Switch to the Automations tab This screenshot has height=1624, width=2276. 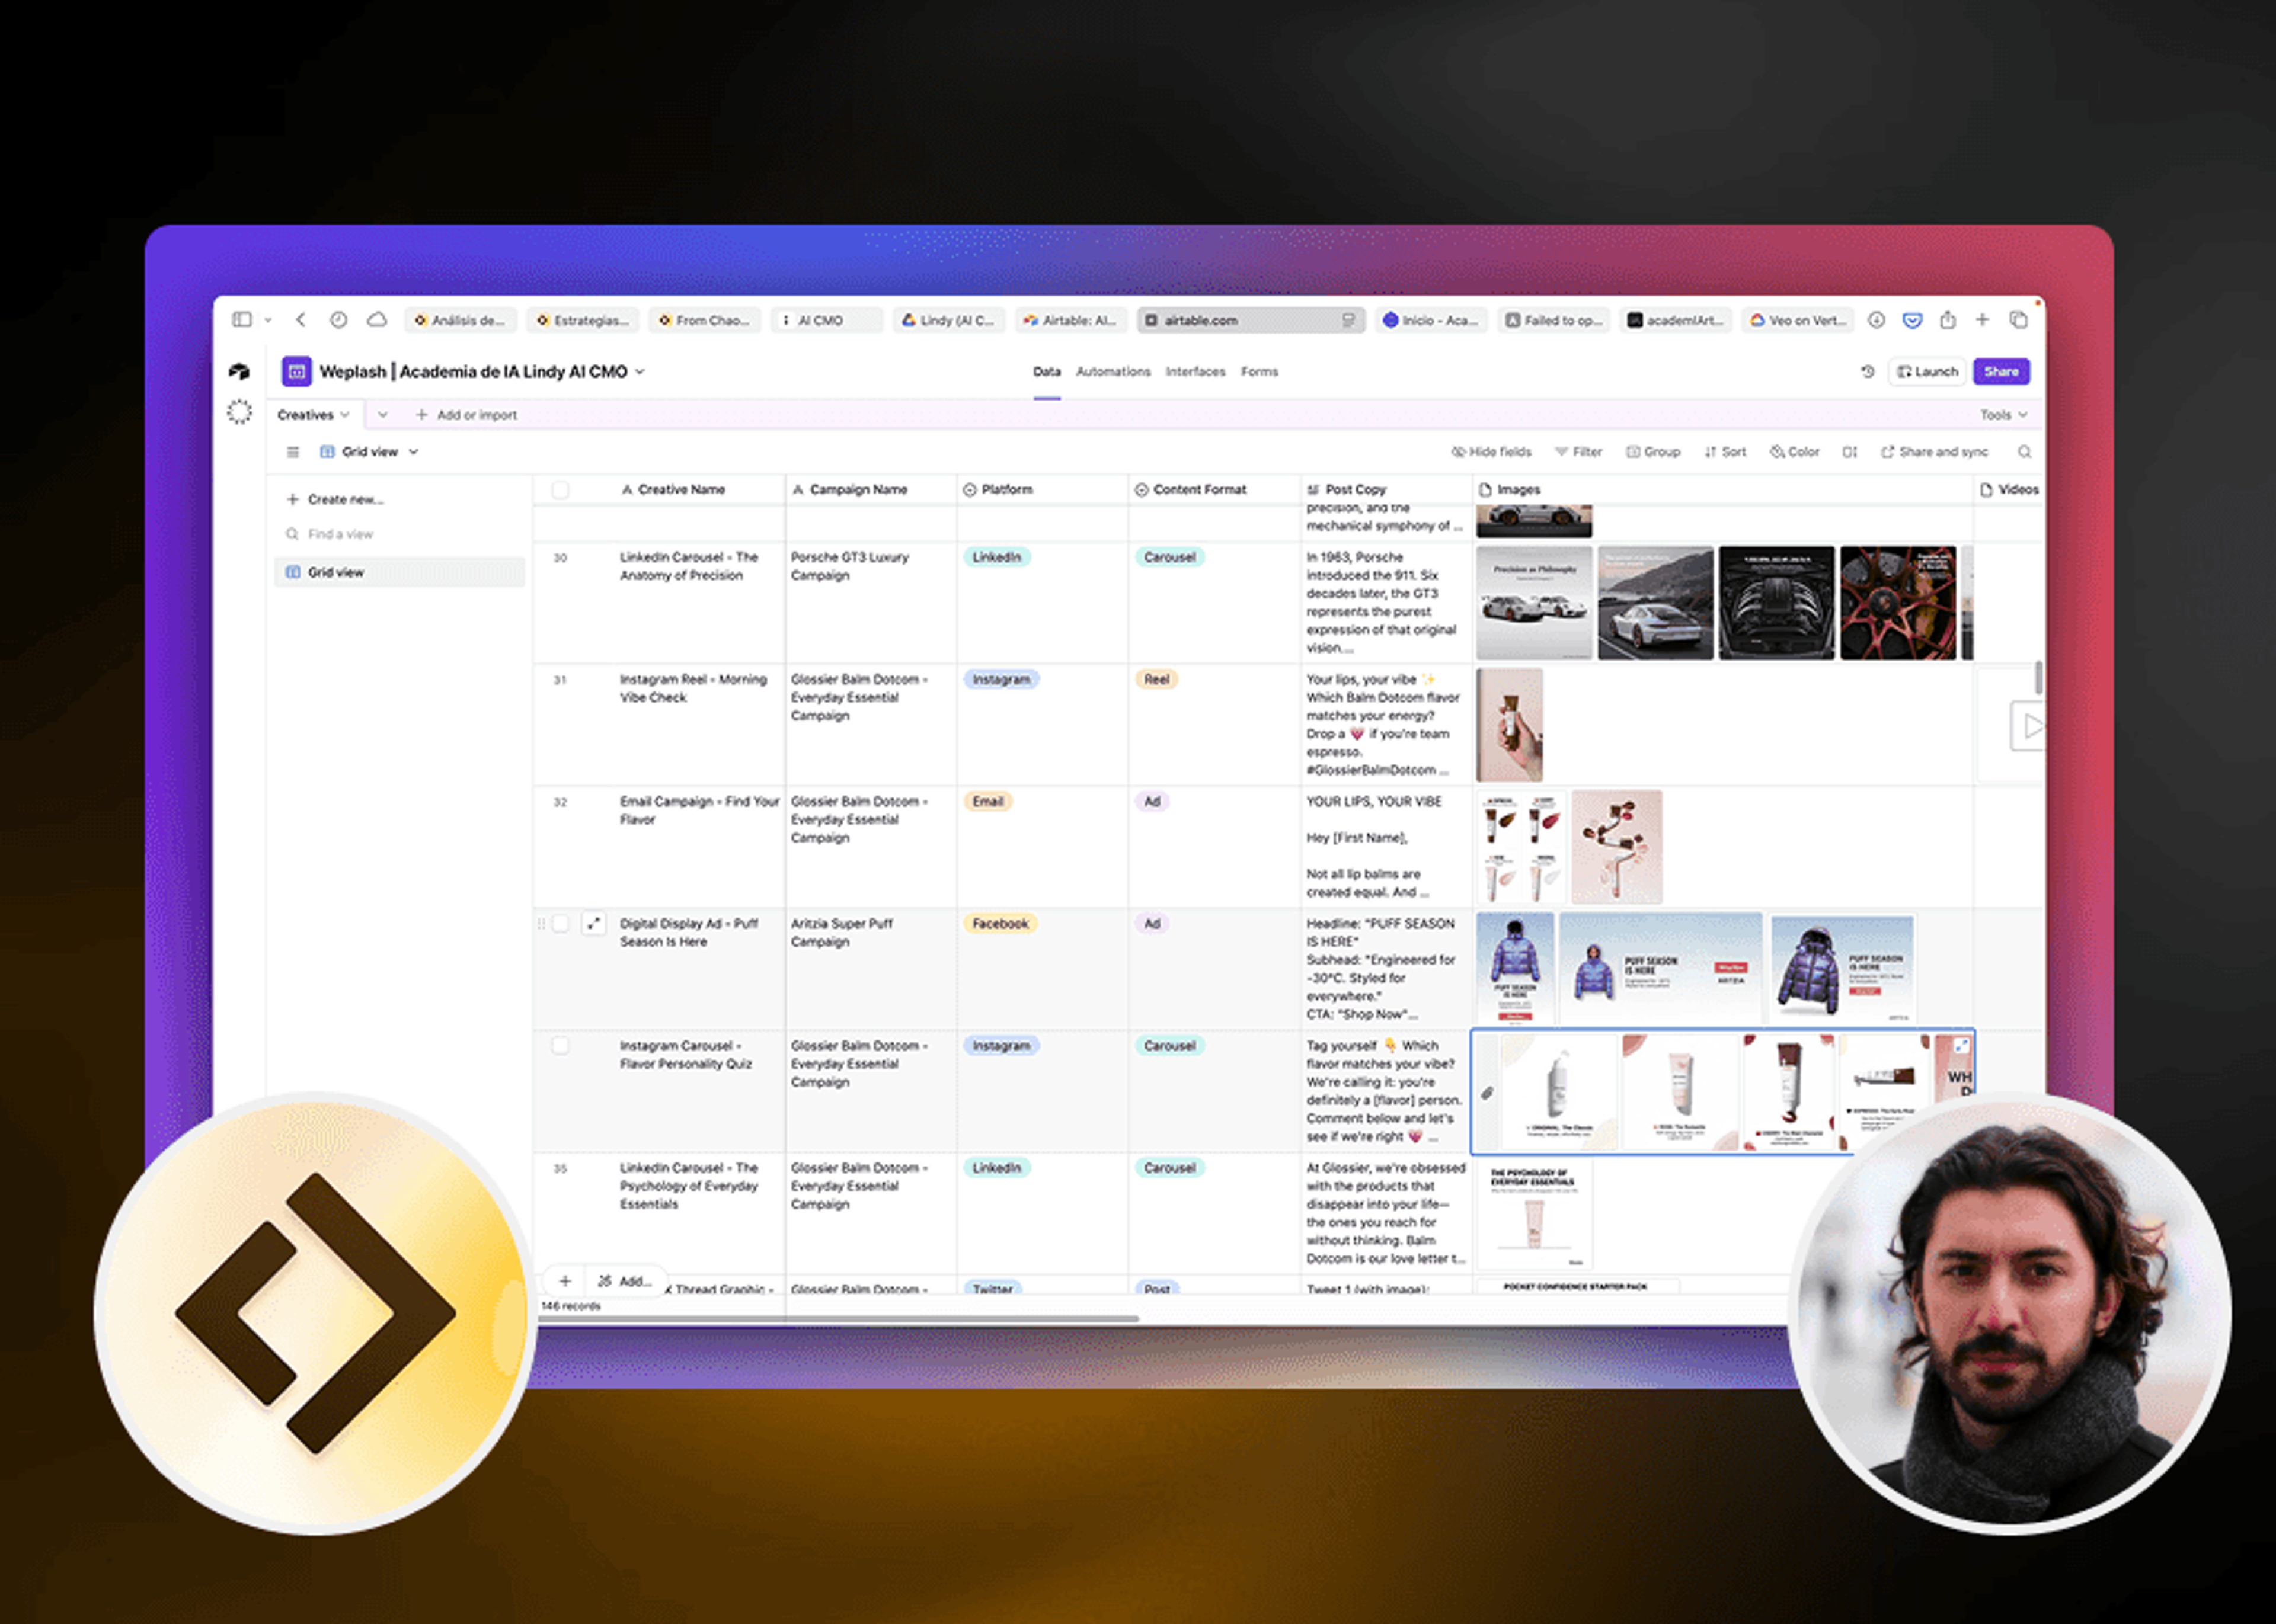[1113, 372]
